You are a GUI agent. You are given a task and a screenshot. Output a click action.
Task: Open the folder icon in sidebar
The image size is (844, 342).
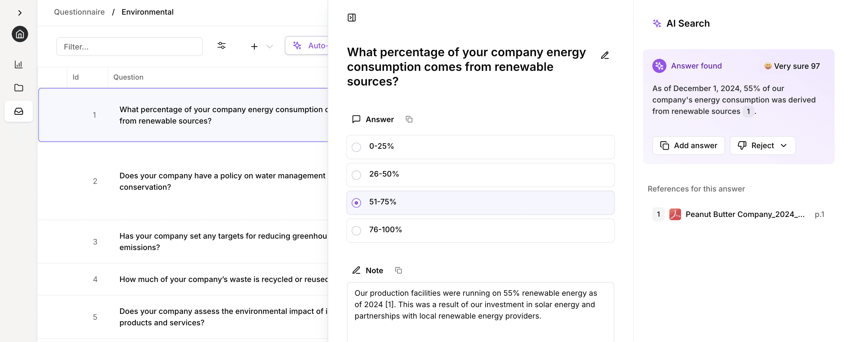[19, 87]
